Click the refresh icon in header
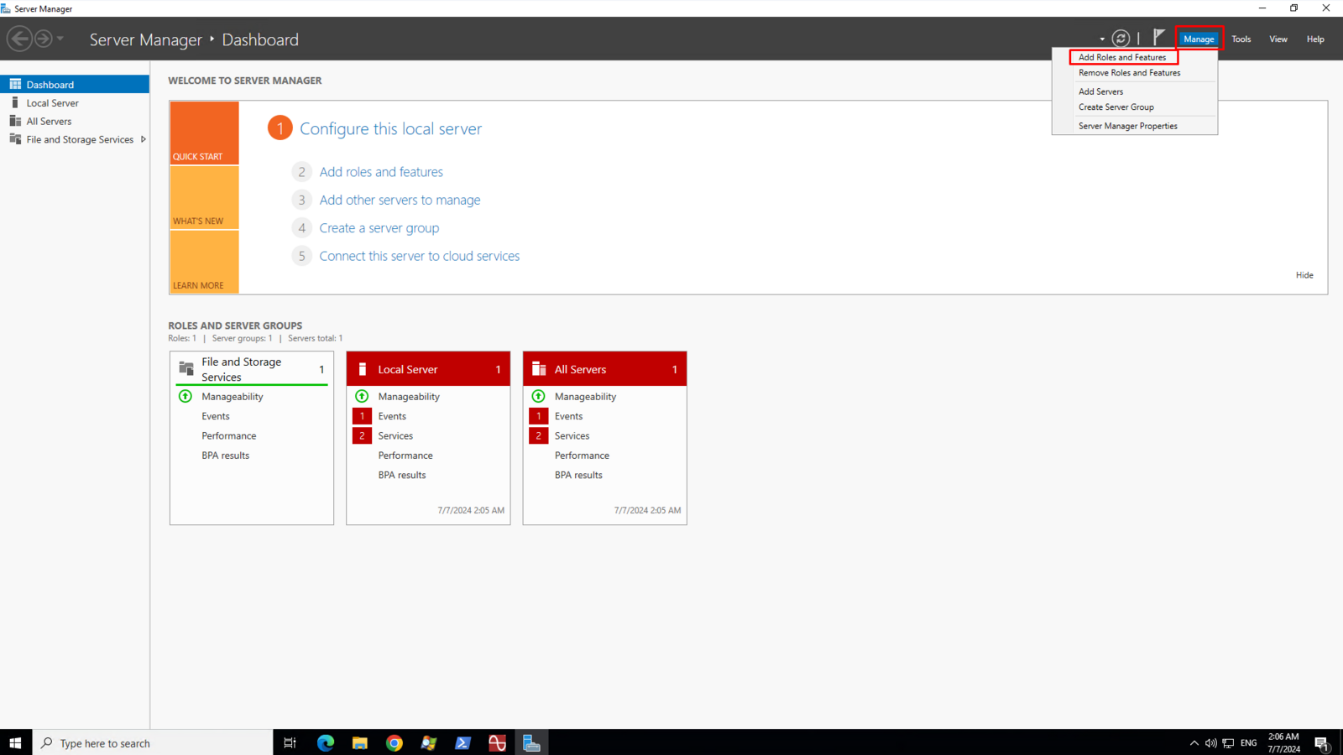The width and height of the screenshot is (1343, 755). 1121,39
